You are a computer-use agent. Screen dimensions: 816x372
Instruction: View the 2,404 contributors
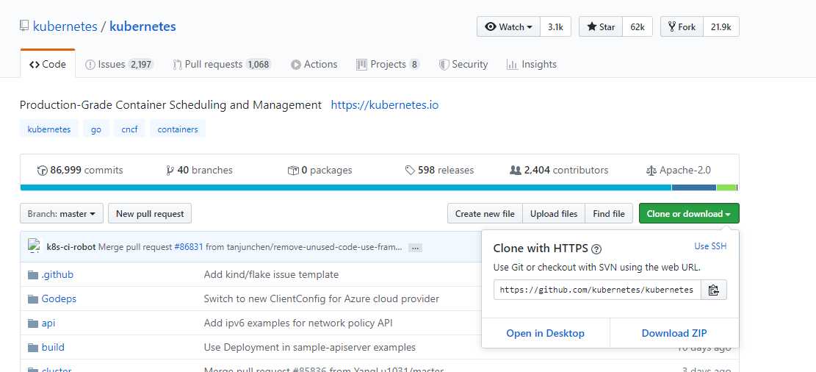(559, 171)
